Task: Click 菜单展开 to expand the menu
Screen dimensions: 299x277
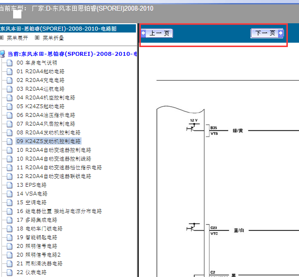Action: pos(17,38)
